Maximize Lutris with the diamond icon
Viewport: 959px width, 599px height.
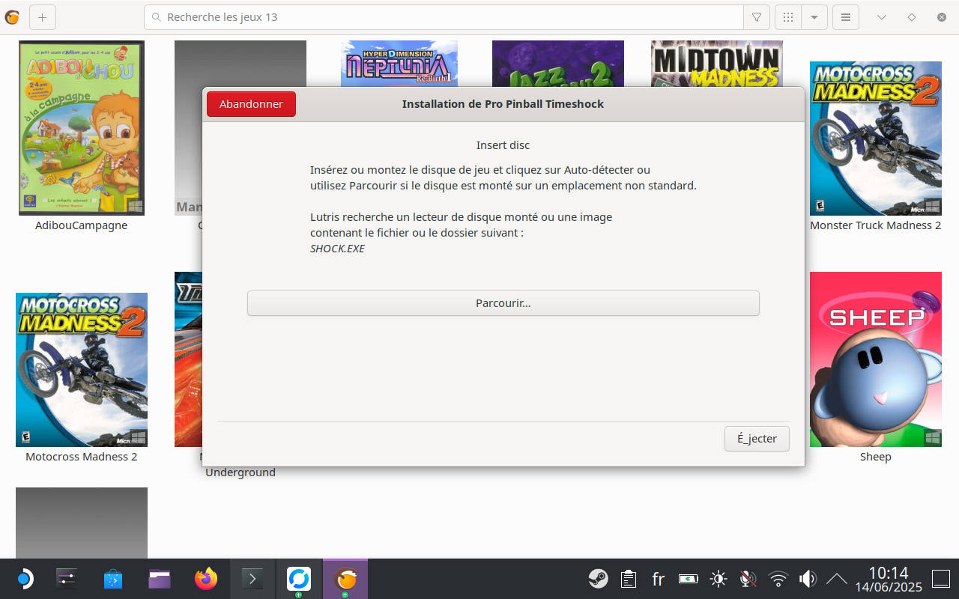coord(912,16)
